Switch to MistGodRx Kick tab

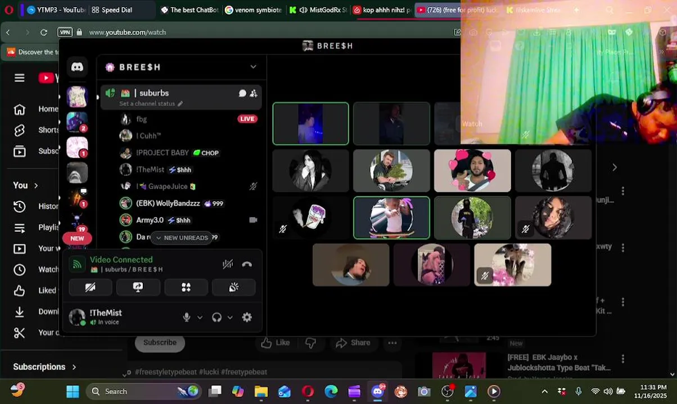click(318, 10)
